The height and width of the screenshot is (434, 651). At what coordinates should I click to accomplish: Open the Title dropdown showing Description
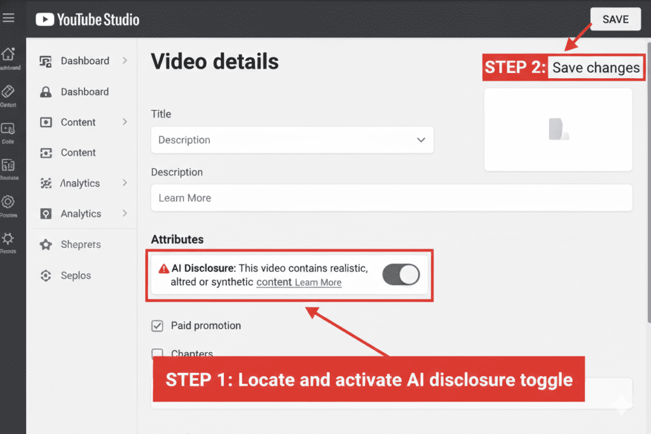point(292,140)
